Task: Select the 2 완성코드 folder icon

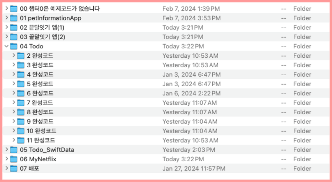Action: [20, 56]
